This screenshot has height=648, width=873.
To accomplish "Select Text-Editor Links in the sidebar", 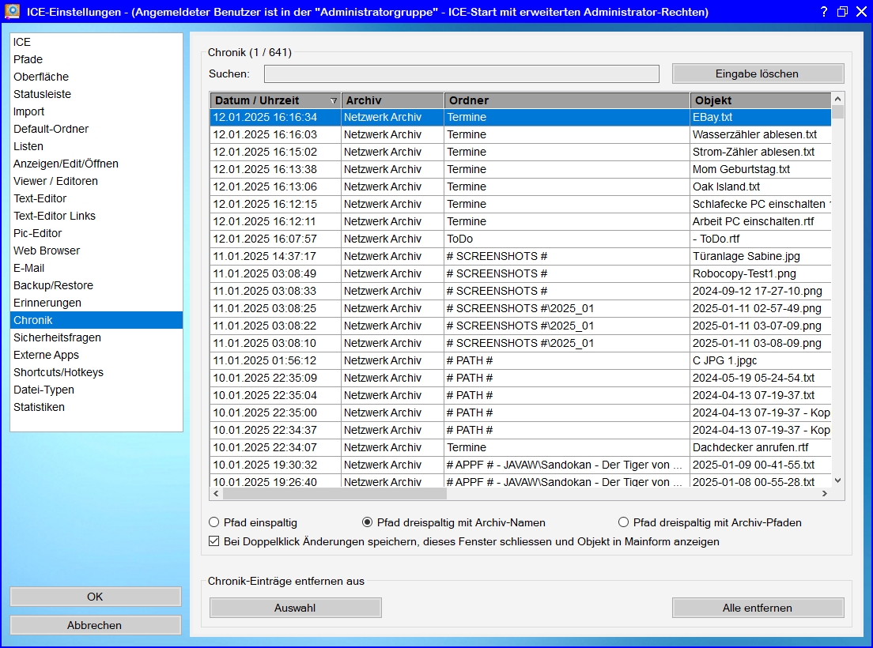I will pyautogui.click(x=96, y=216).
